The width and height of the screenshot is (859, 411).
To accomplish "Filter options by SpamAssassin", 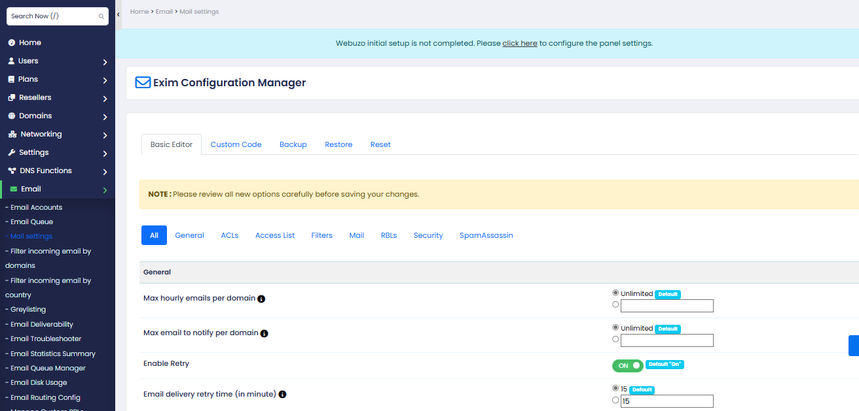I will (486, 235).
